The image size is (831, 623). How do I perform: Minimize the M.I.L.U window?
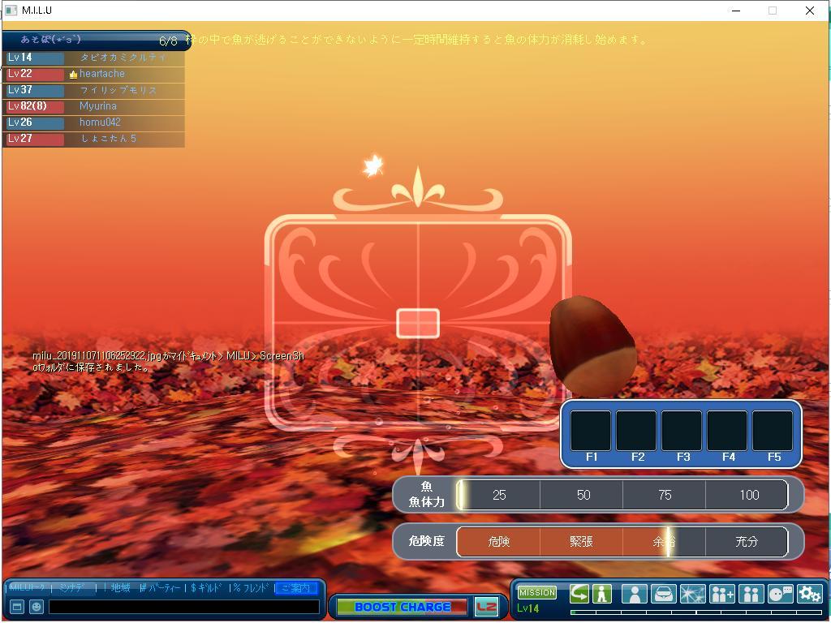point(735,11)
